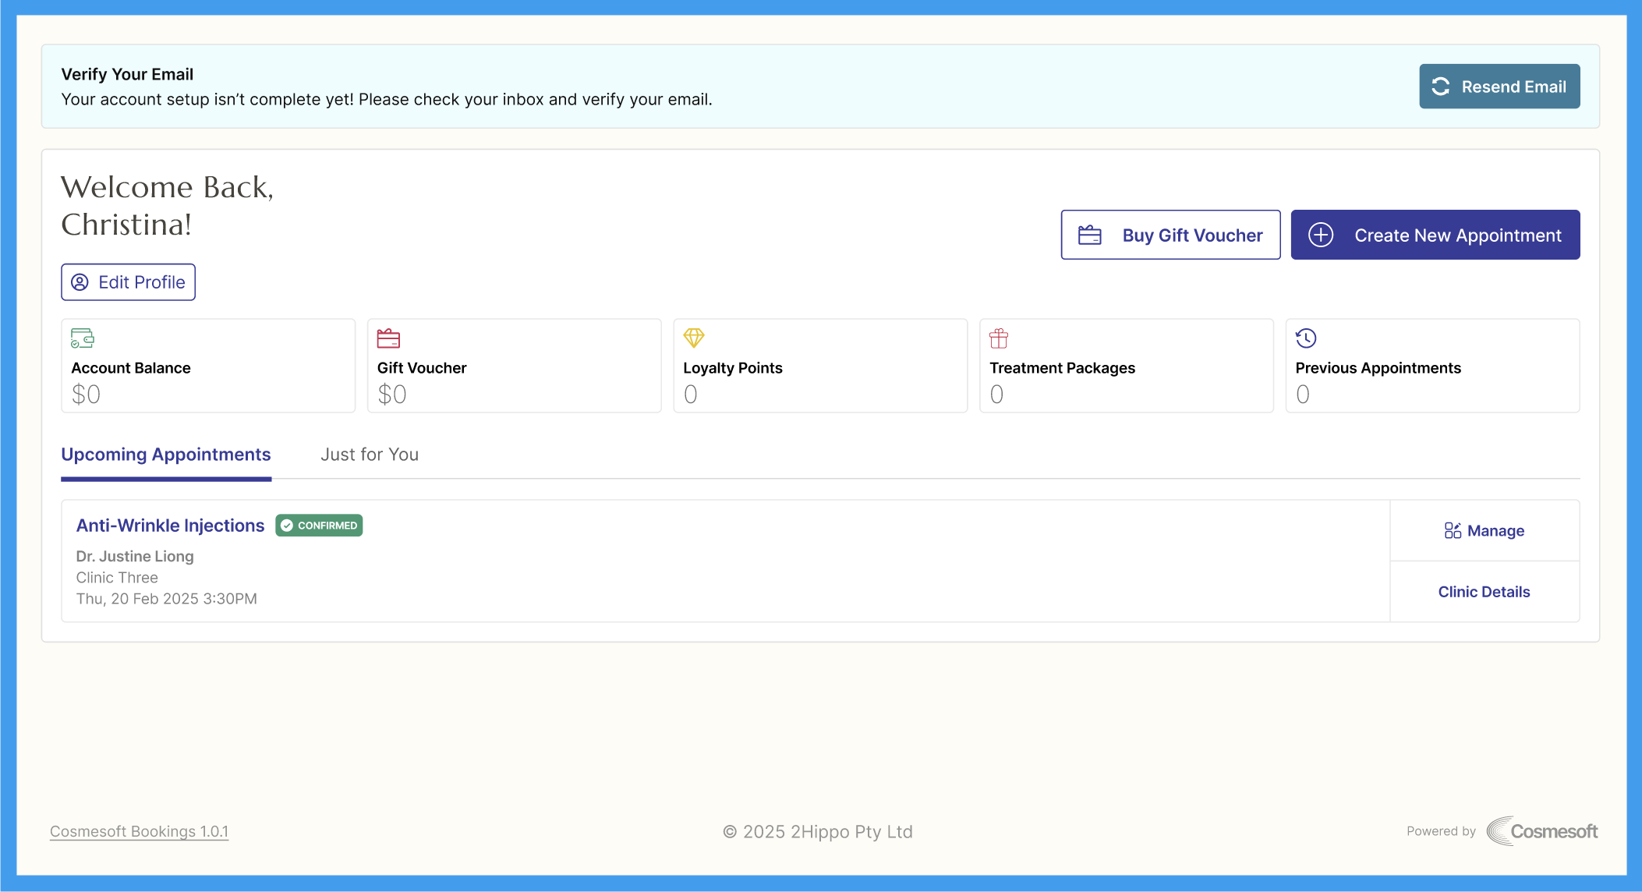
Task: Click the Cosmesoft logo in footer
Action: [1541, 831]
